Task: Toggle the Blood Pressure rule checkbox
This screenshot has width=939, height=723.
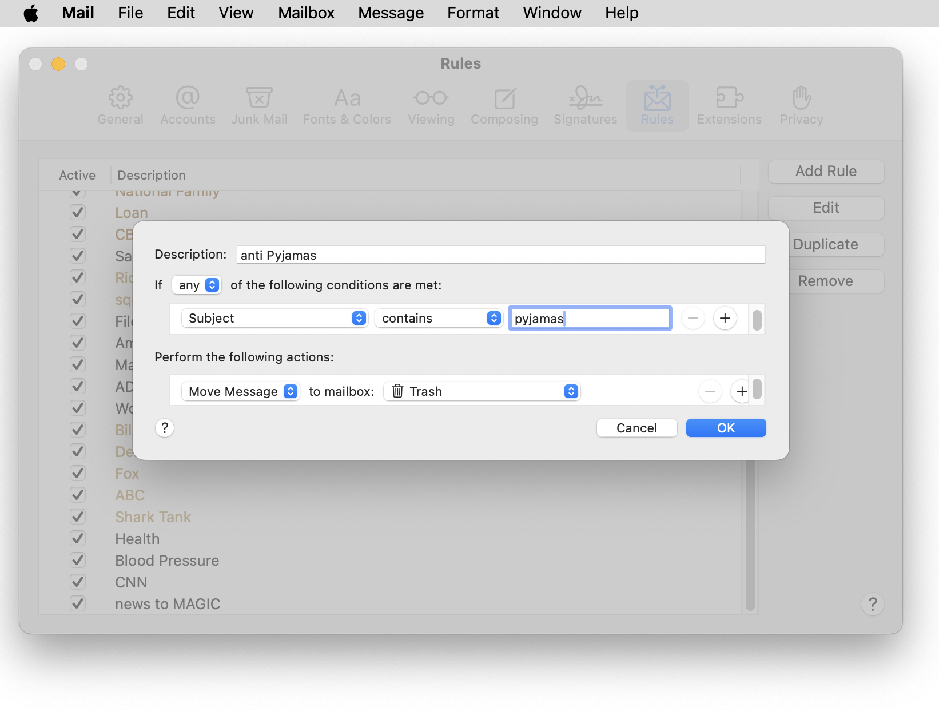Action: pyautogui.click(x=78, y=560)
